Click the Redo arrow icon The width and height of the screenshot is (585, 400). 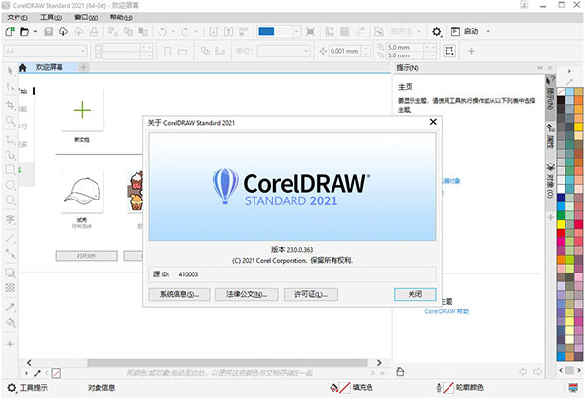[185, 32]
